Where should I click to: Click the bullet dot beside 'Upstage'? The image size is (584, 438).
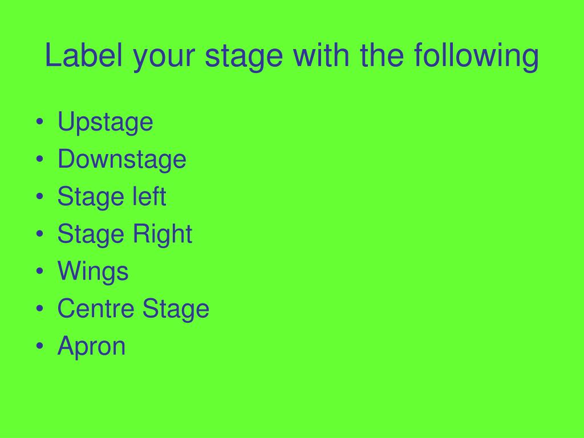[40, 121]
